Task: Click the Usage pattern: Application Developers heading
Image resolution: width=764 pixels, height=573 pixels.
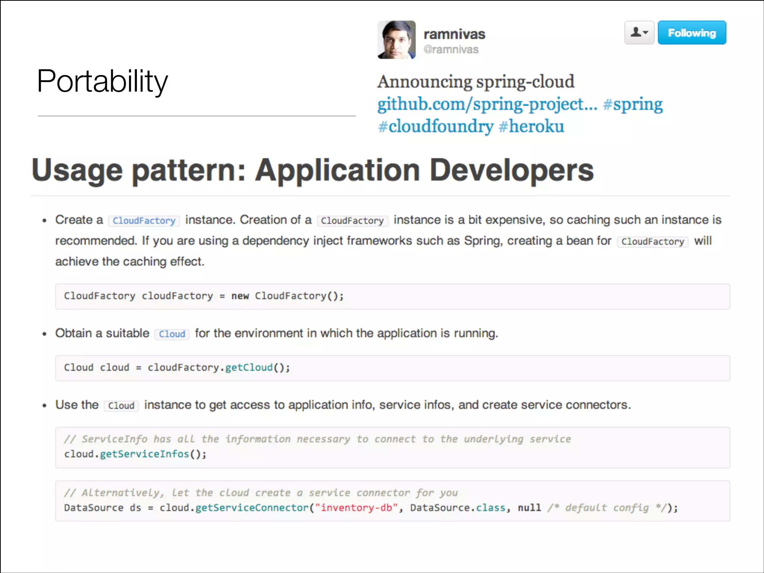Action: [x=313, y=170]
